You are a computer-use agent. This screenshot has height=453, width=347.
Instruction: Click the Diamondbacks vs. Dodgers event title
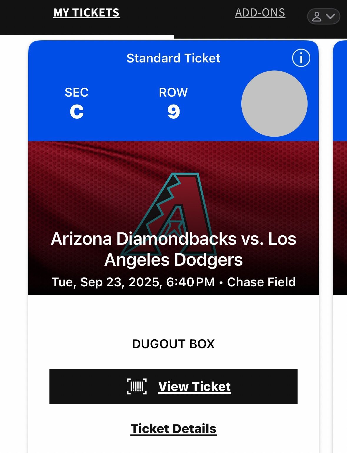point(173,249)
